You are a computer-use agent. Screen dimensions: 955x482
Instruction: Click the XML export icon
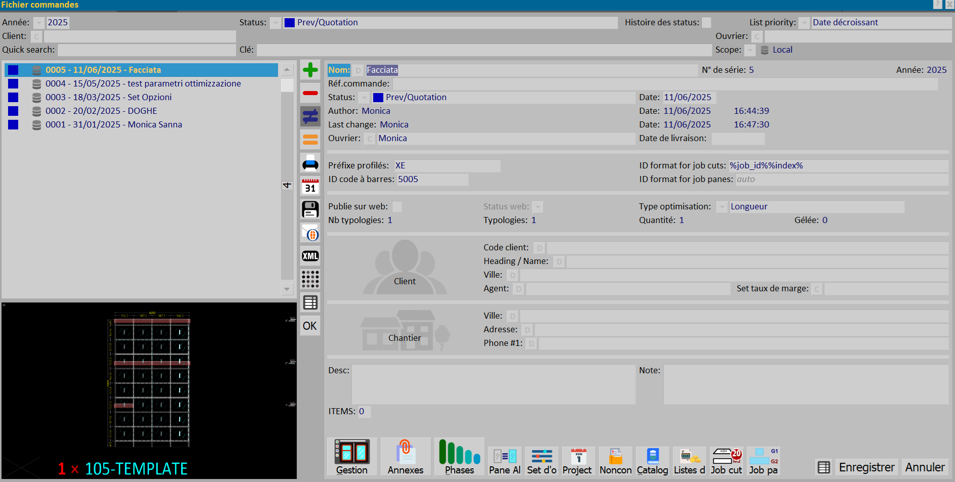tap(310, 256)
